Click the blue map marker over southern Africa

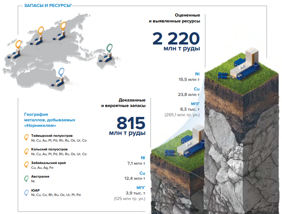[61, 72]
